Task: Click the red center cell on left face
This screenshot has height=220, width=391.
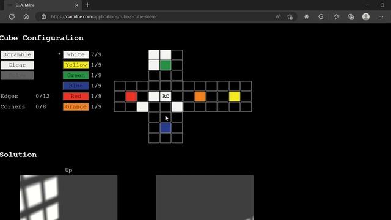Action: (131, 97)
